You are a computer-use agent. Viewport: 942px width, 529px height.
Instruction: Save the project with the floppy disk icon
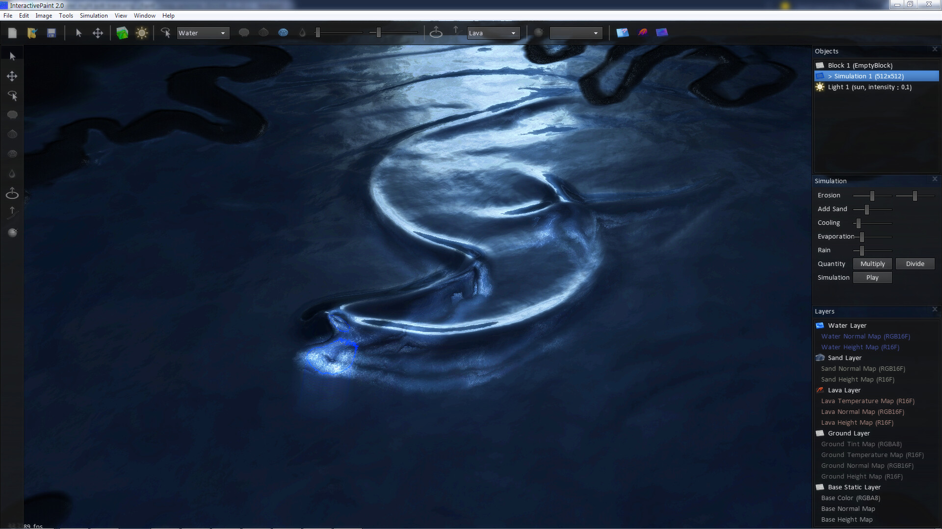click(x=51, y=33)
